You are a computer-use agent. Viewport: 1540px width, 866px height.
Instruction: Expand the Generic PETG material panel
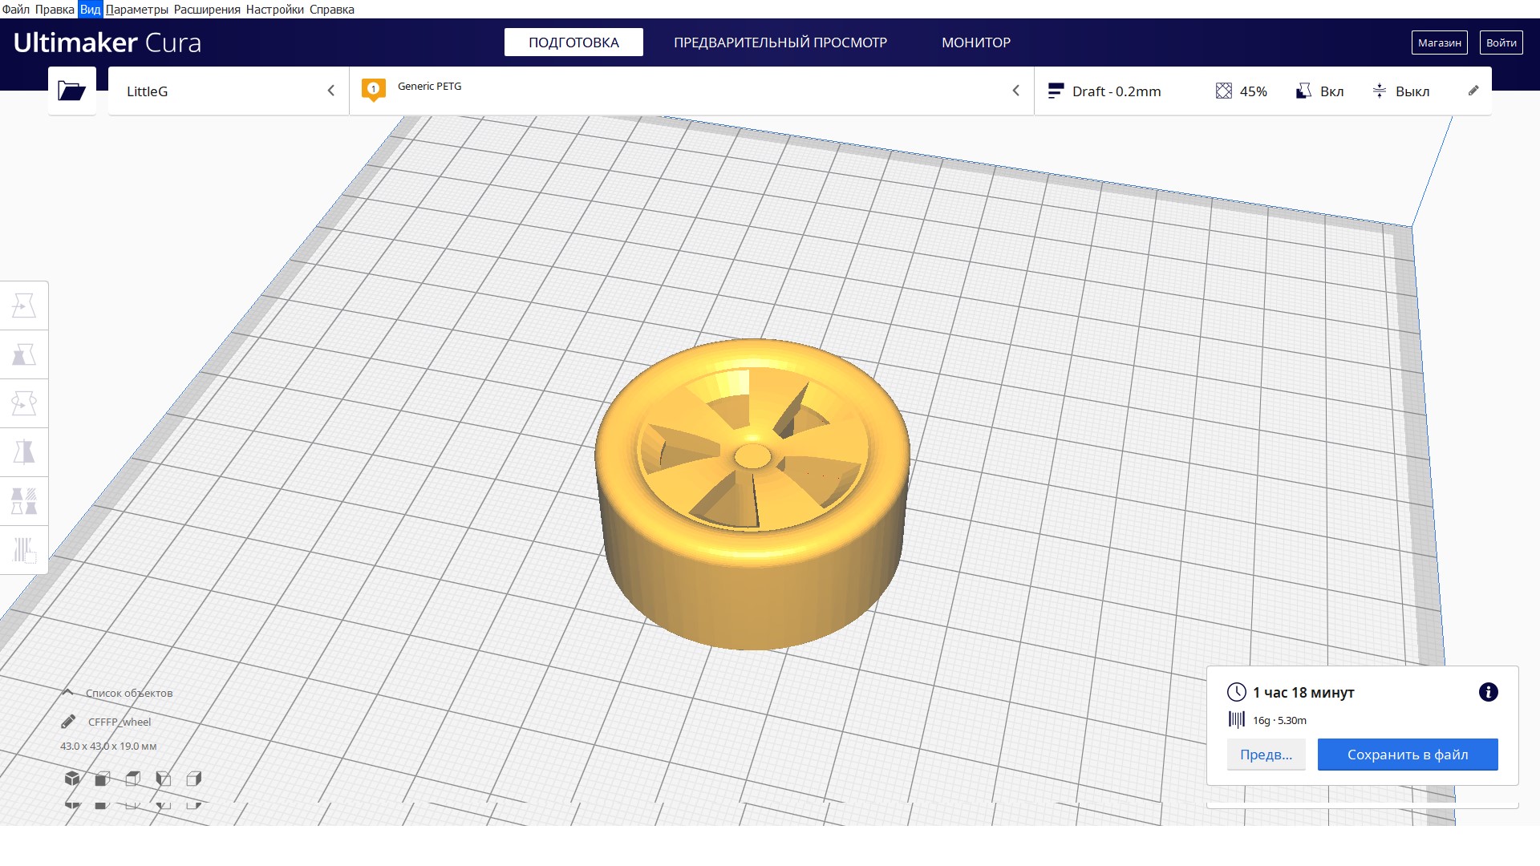coord(690,91)
